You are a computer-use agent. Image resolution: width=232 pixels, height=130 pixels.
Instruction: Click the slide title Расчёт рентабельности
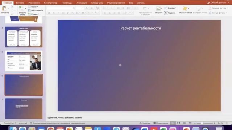[141, 28]
